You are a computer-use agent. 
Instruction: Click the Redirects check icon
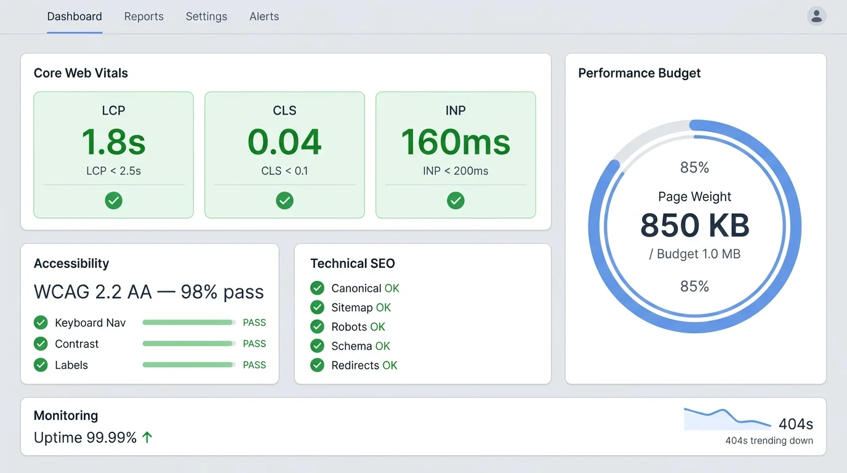tap(317, 365)
